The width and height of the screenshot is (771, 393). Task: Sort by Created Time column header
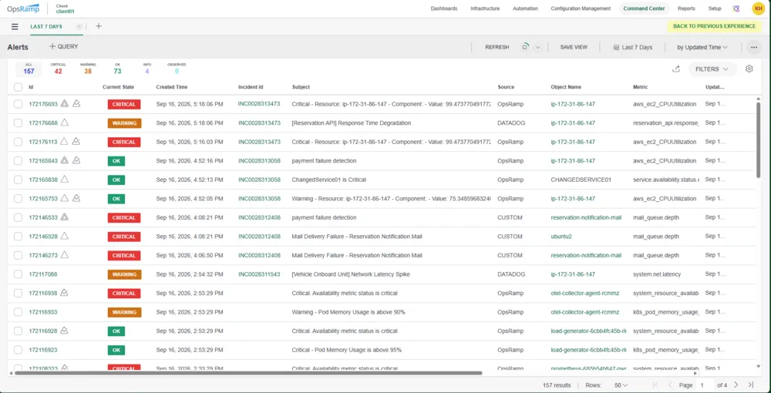click(x=172, y=87)
